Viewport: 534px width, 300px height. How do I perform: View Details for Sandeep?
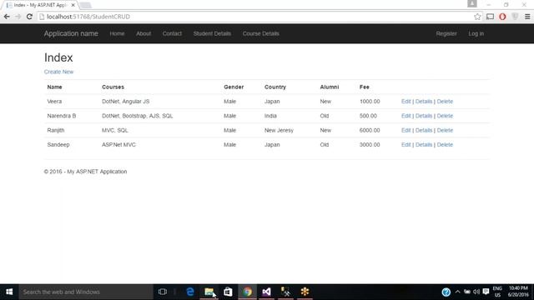[x=424, y=144]
